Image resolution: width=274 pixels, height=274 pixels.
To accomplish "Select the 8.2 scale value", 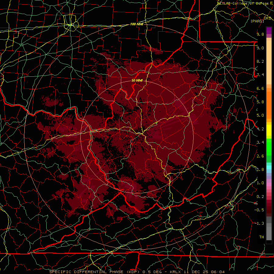I will coord(260,61).
